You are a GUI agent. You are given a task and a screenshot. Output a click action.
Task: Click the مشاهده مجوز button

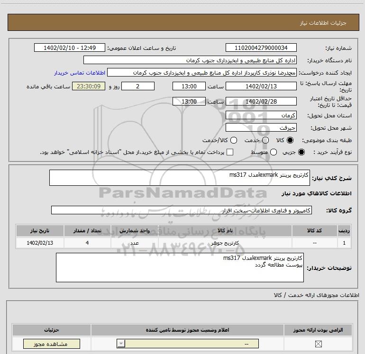pyautogui.click(x=52, y=344)
